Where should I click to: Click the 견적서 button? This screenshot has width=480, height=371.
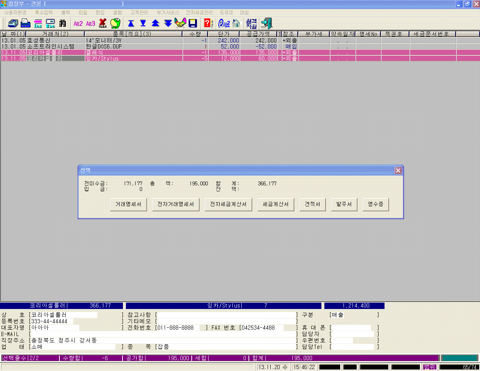pyautogui.click(x=312, y=204)
